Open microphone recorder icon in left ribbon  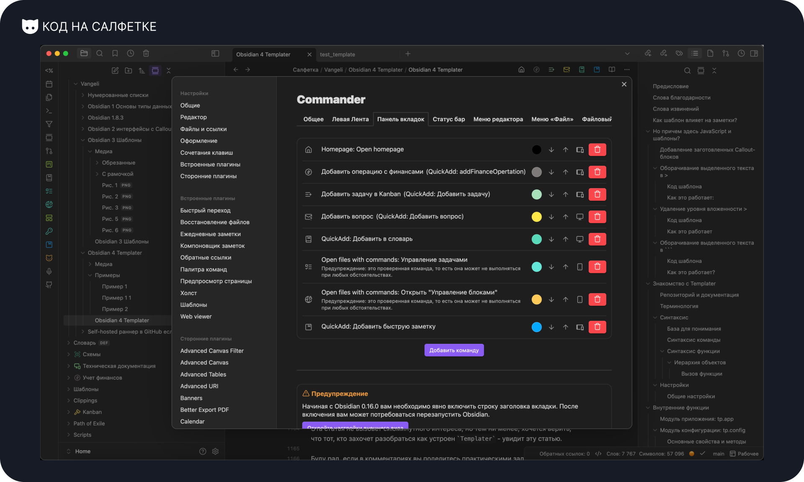pyautogui.click(x=49, y=271)
